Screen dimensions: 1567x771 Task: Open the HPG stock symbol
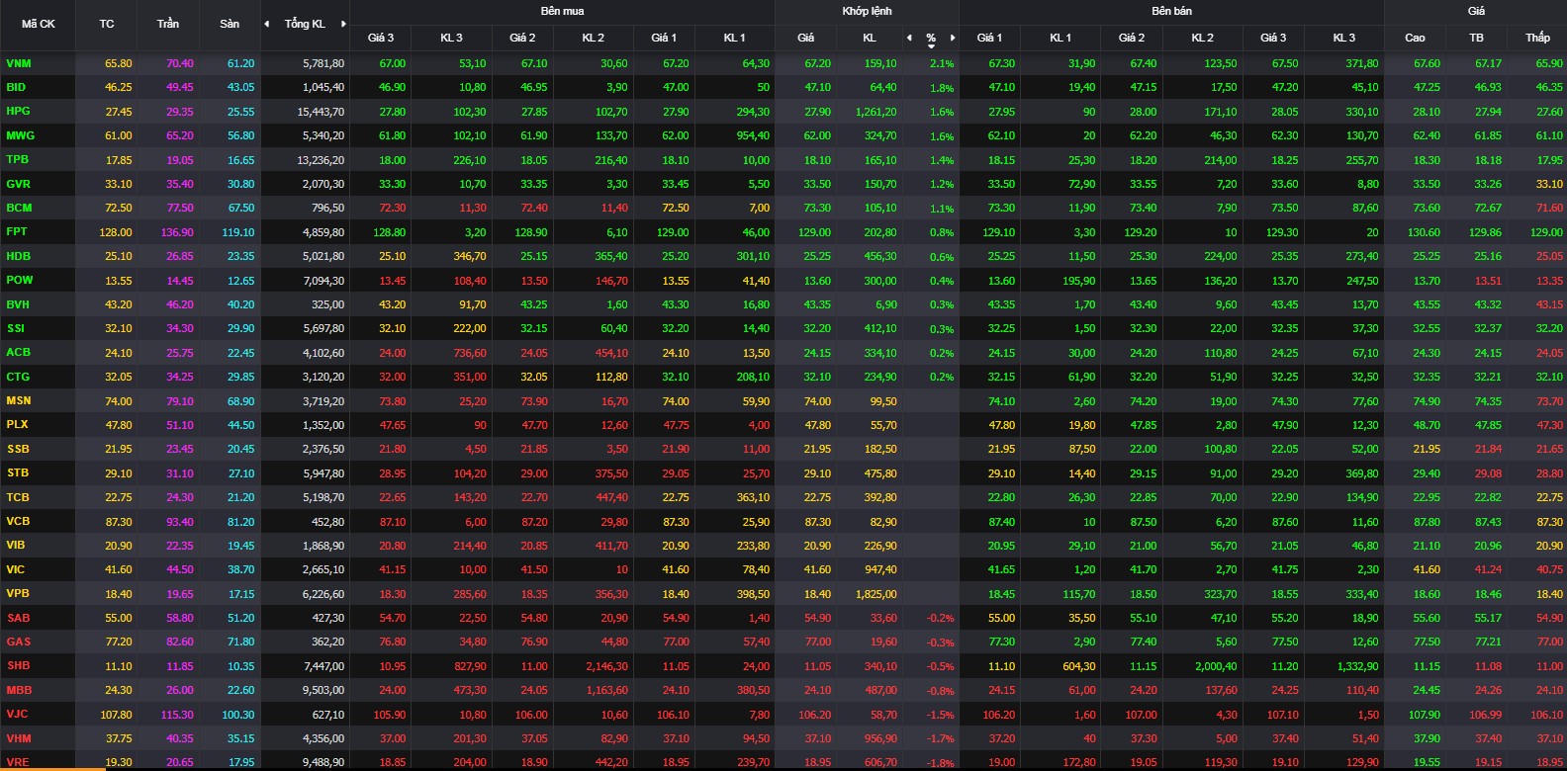(18, 112)
